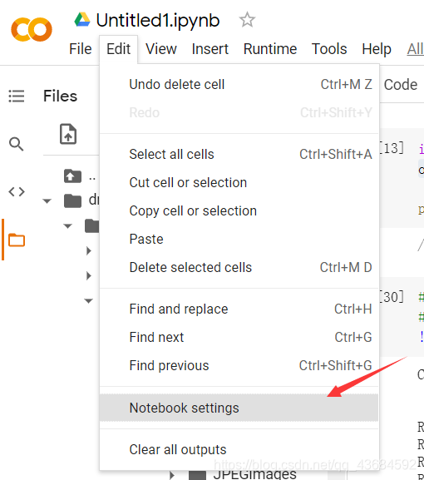The height and width of the screenshot is (480, 424).
Task: Click the JPEGImages folder icon
Action: click(x=197, y=475)
